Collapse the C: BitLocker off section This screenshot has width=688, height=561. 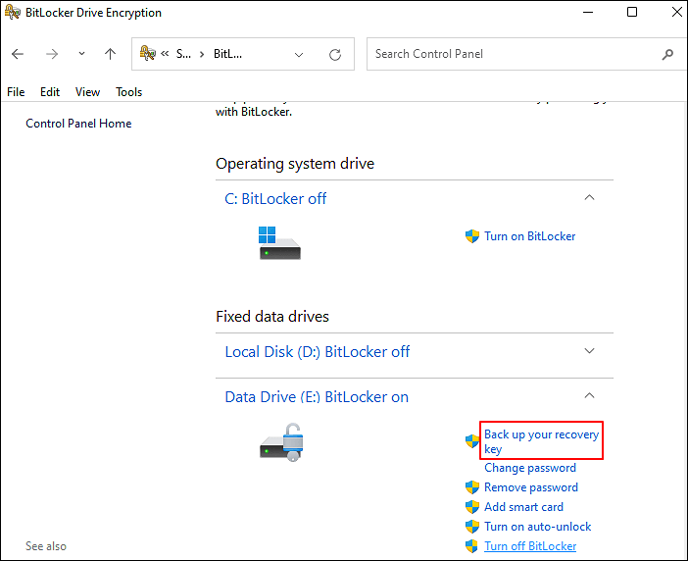coord(589,198)
